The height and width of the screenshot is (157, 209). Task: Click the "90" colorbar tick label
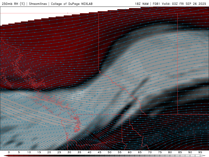pyautogui.click(x=190, y=152)
